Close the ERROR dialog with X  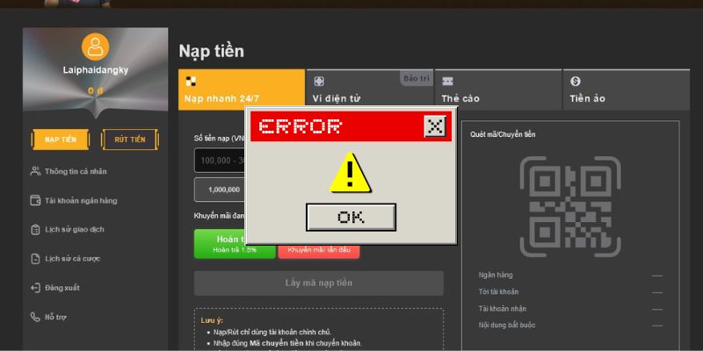pyautogui.click(x=435, y=126)
